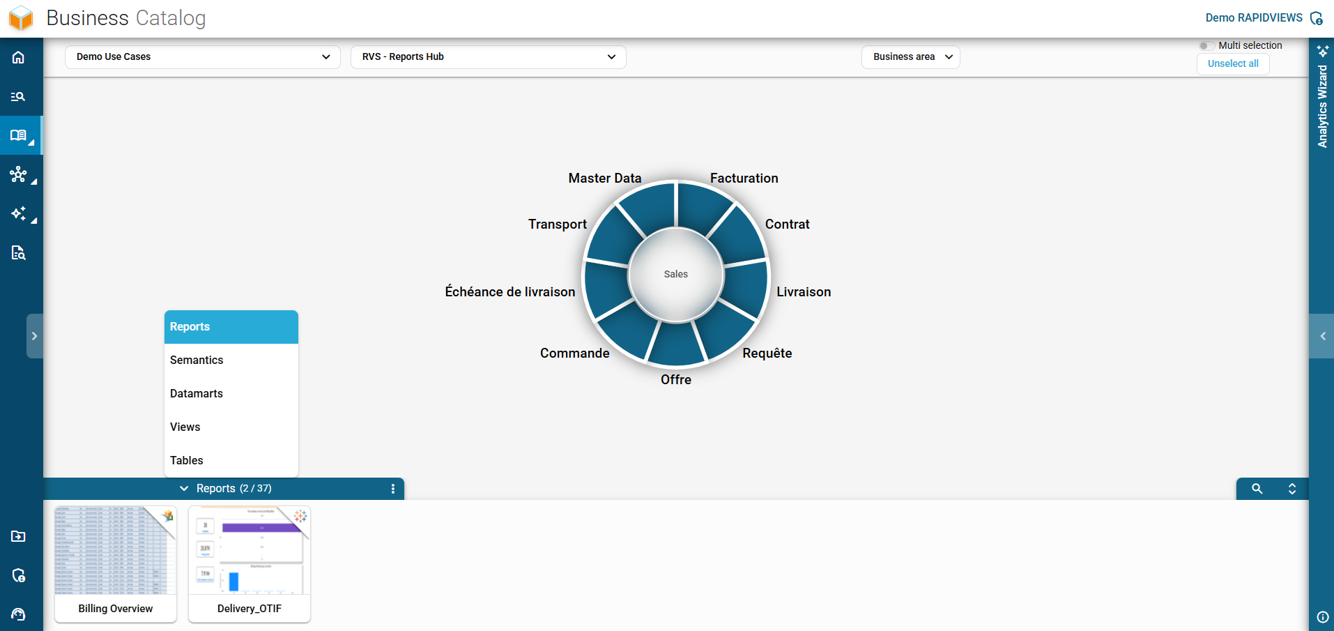Select the Master Data wheel label
This screenshot has height=631, width=1334.
click(x=605, y=178)
